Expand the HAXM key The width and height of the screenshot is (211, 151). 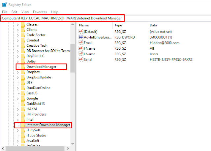point(18,109)
